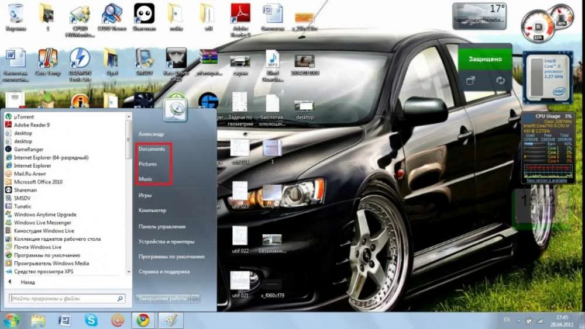Open Documents in Start menu right pane
This screenshot has height=329, width=585.
152,149
